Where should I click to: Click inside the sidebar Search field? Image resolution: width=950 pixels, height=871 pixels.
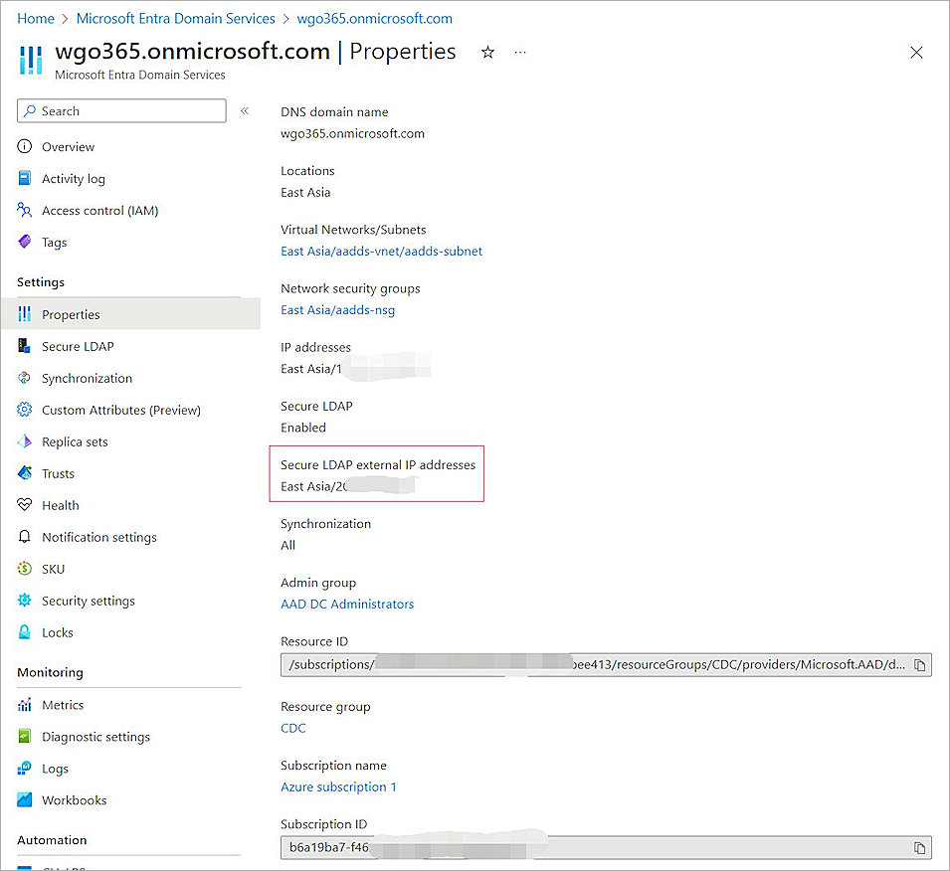(119, 110)
